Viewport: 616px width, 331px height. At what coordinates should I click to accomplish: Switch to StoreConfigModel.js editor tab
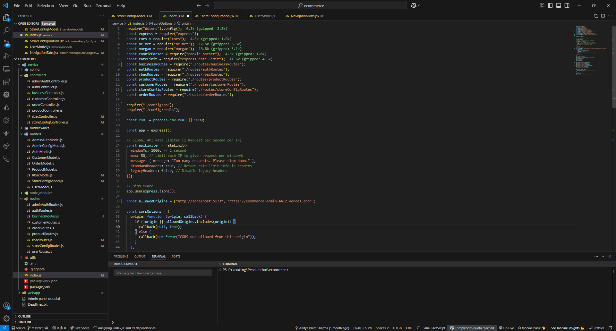pyautogui.click(x=132, y=16)
